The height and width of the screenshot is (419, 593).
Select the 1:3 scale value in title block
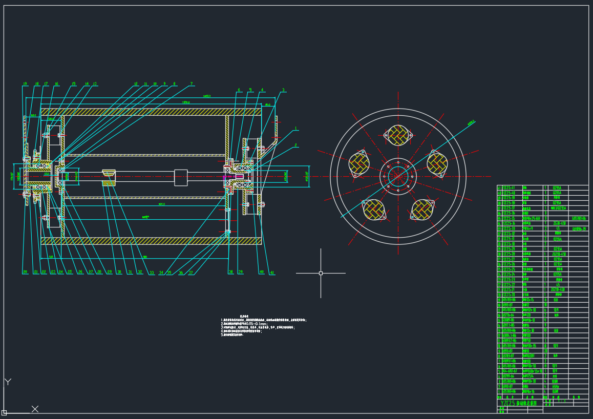pos(562,401)
